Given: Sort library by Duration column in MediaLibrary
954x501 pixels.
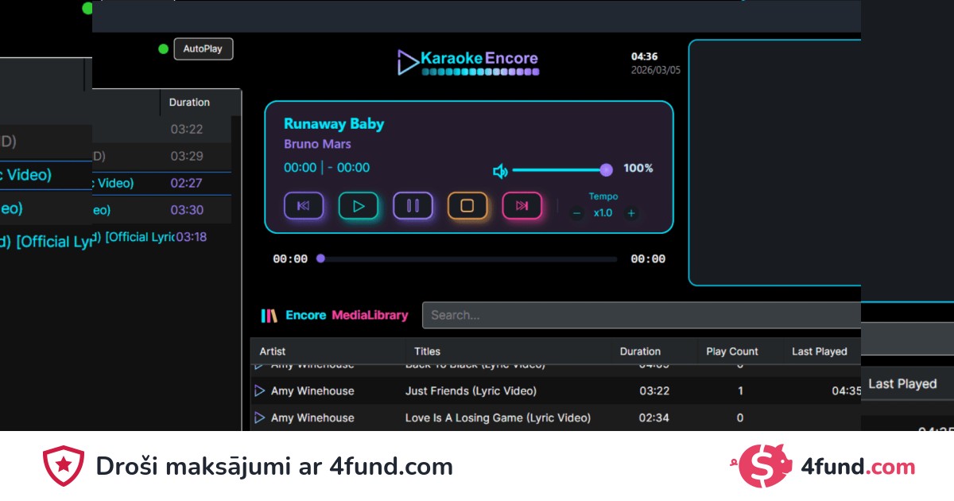Looking at the screenshot, I should click(x=640, y=351).
